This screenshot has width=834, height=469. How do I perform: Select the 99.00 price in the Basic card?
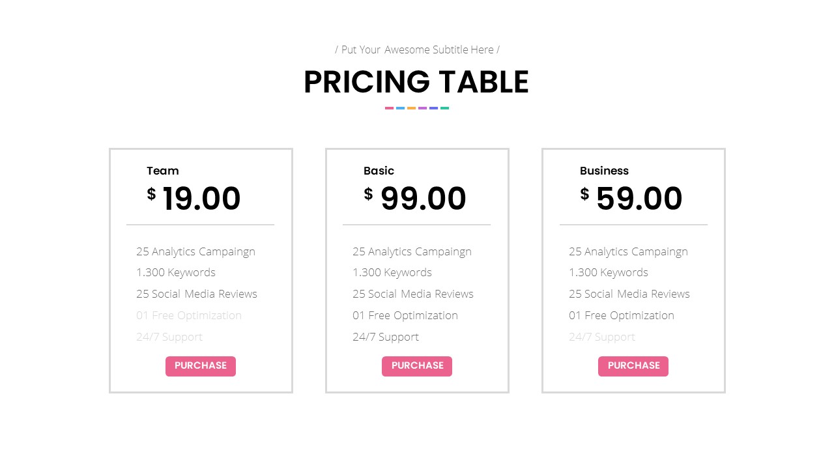point(424,199)
